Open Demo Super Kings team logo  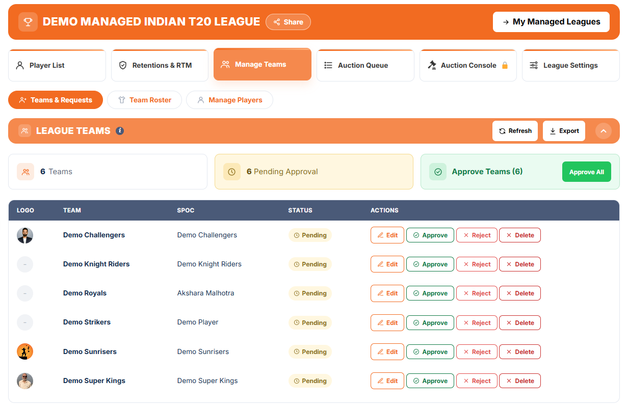(25, 381)
